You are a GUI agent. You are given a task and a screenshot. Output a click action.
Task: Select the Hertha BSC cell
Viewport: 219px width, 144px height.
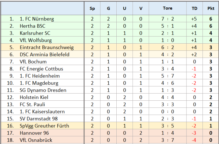[x=33, y=26]
